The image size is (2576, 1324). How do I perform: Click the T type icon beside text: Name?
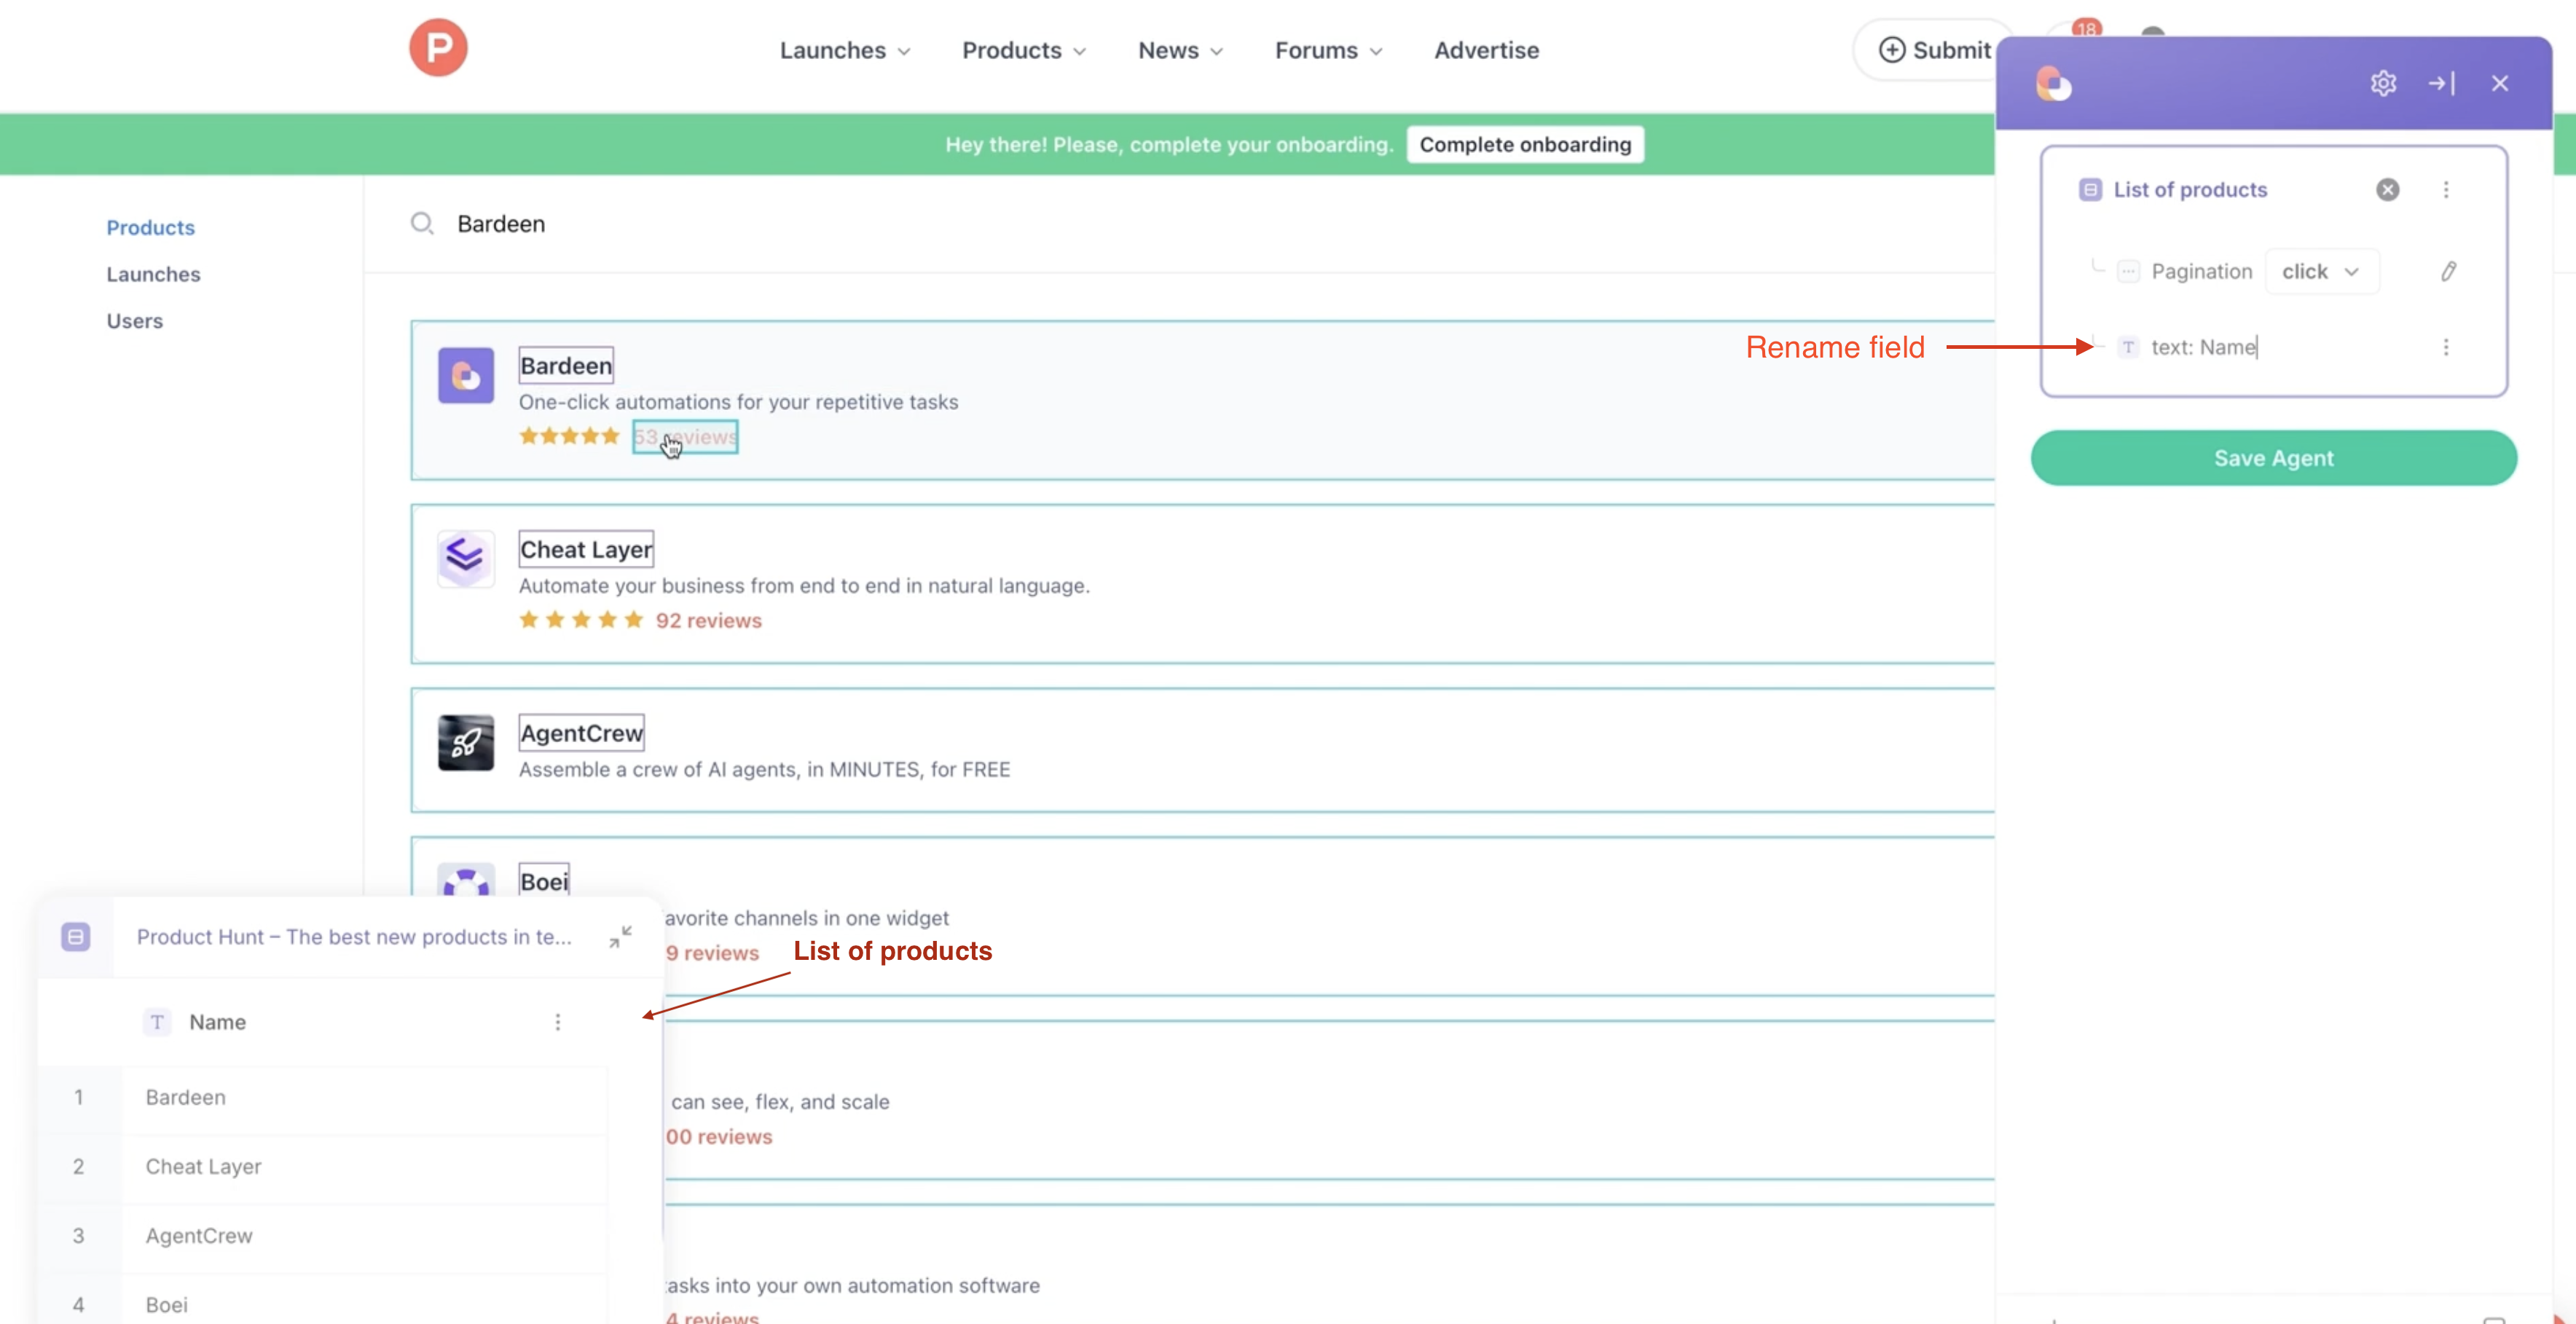pos(2128,347)
